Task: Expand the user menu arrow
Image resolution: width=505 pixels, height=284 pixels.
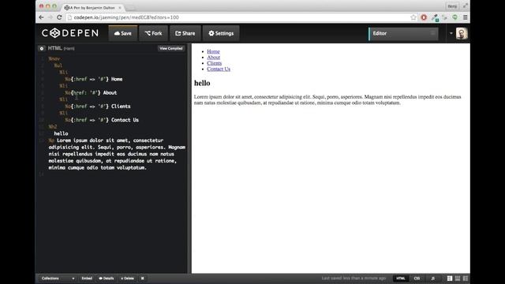Action: (x=451, y=33)
